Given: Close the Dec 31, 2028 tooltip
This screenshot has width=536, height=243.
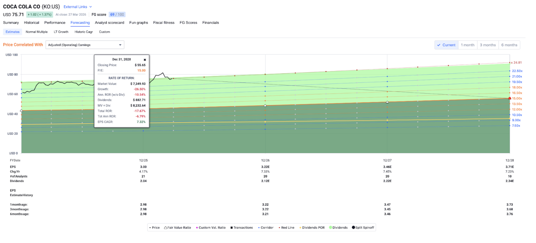Looking at the screenshot, I should click(145, 60).
